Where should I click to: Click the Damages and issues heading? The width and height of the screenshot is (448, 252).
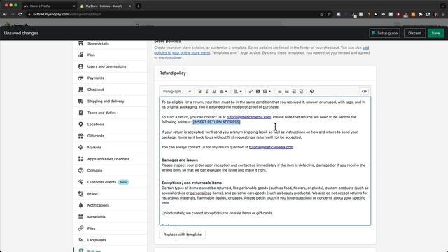(x=180, y=160)
